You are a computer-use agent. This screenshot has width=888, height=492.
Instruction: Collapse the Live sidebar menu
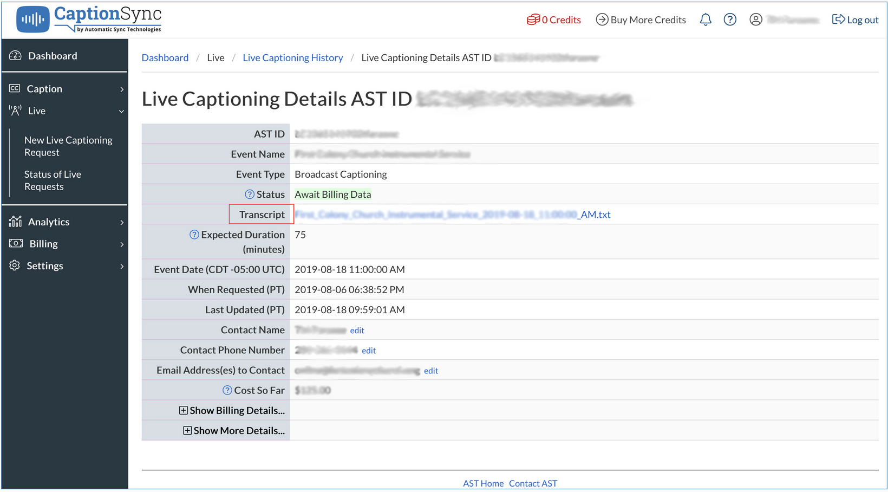[x=65, y=111]
